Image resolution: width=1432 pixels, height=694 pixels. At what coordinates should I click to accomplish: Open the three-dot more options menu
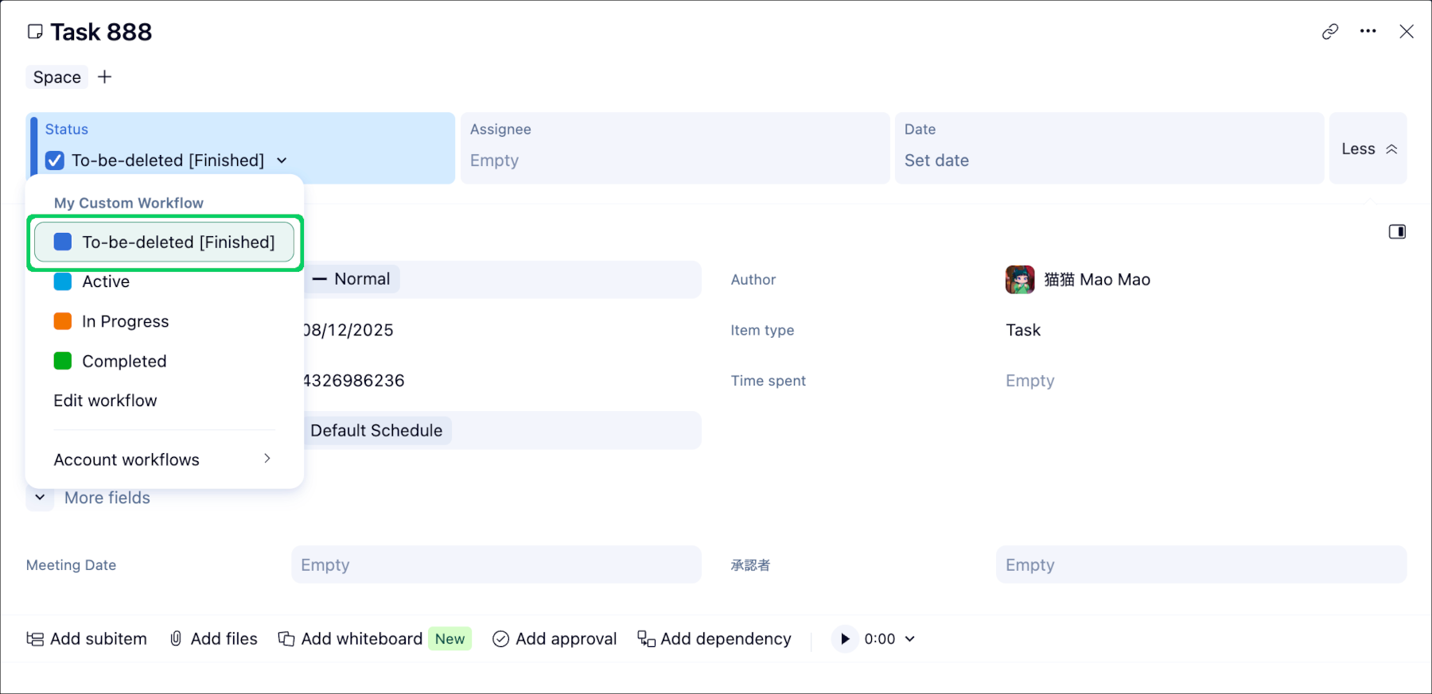tap(1368, 32)
